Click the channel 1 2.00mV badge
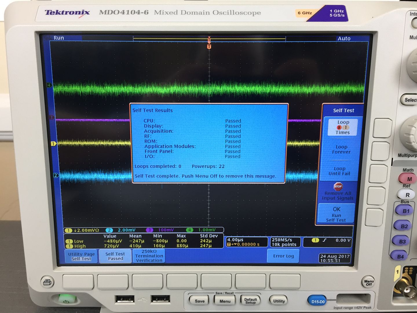 coord(83,230)
